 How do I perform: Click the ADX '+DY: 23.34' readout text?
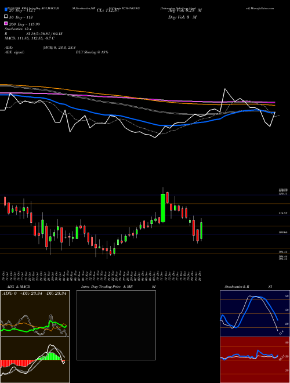[32, 294]
